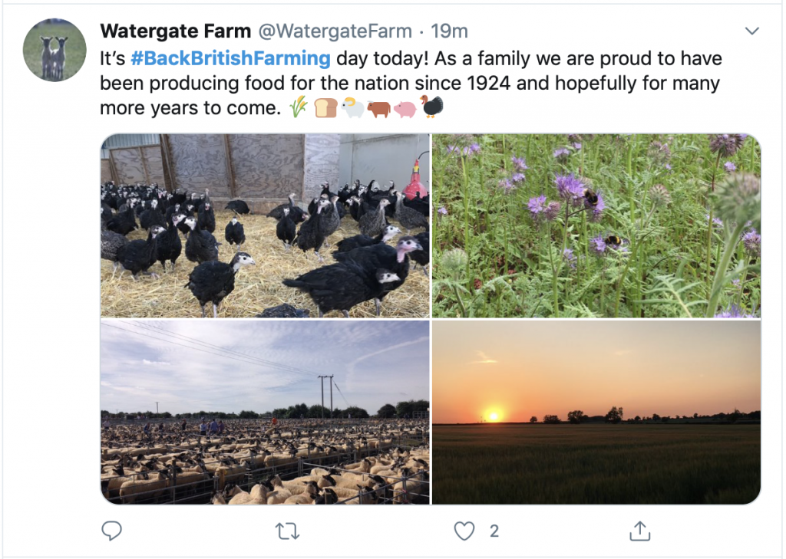Open the black turkeys photo
The image size is (786, 559).
click(x=265, y=225)
